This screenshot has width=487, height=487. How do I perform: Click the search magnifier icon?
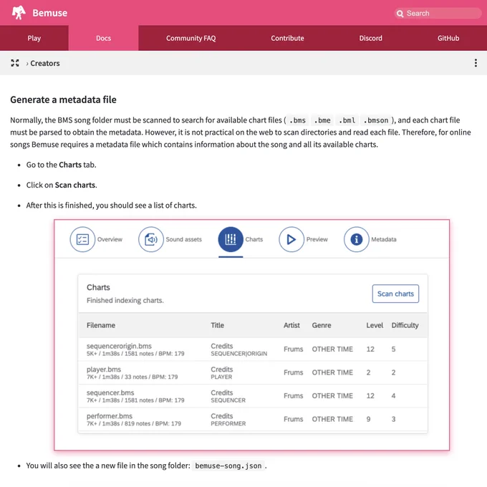pos(400,14)
